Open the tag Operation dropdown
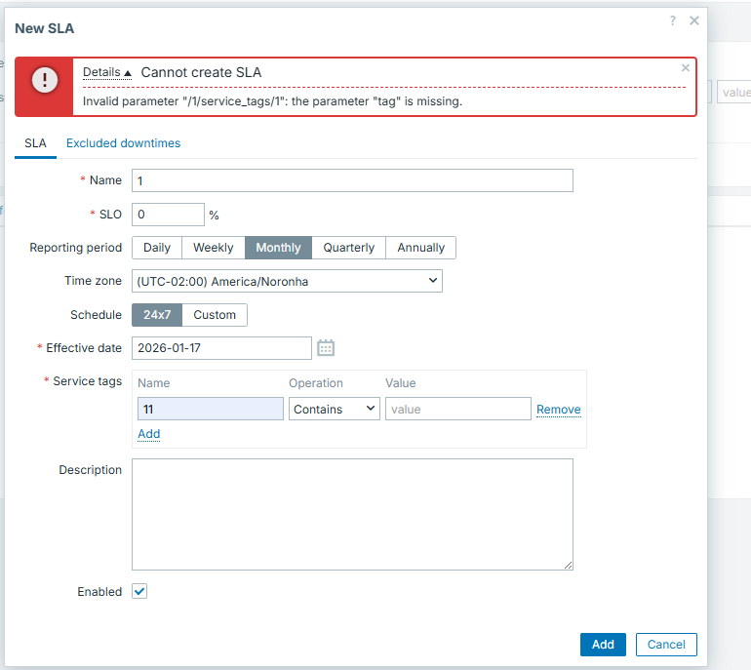Screen dimensions: 751x670 point(335,410)
